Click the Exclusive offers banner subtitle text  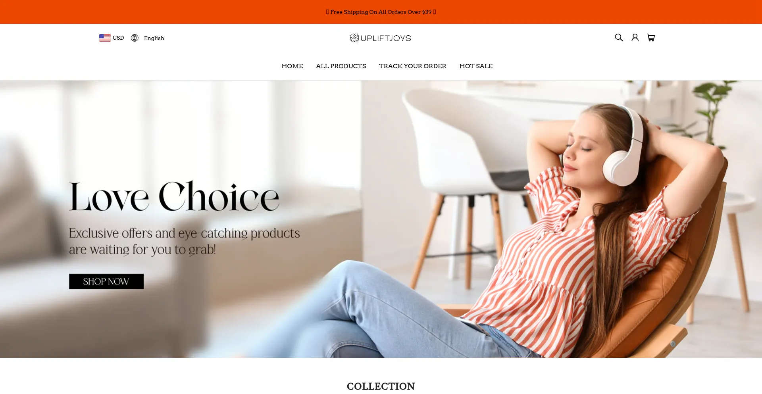pyautogui.click(x=184, y=241)
